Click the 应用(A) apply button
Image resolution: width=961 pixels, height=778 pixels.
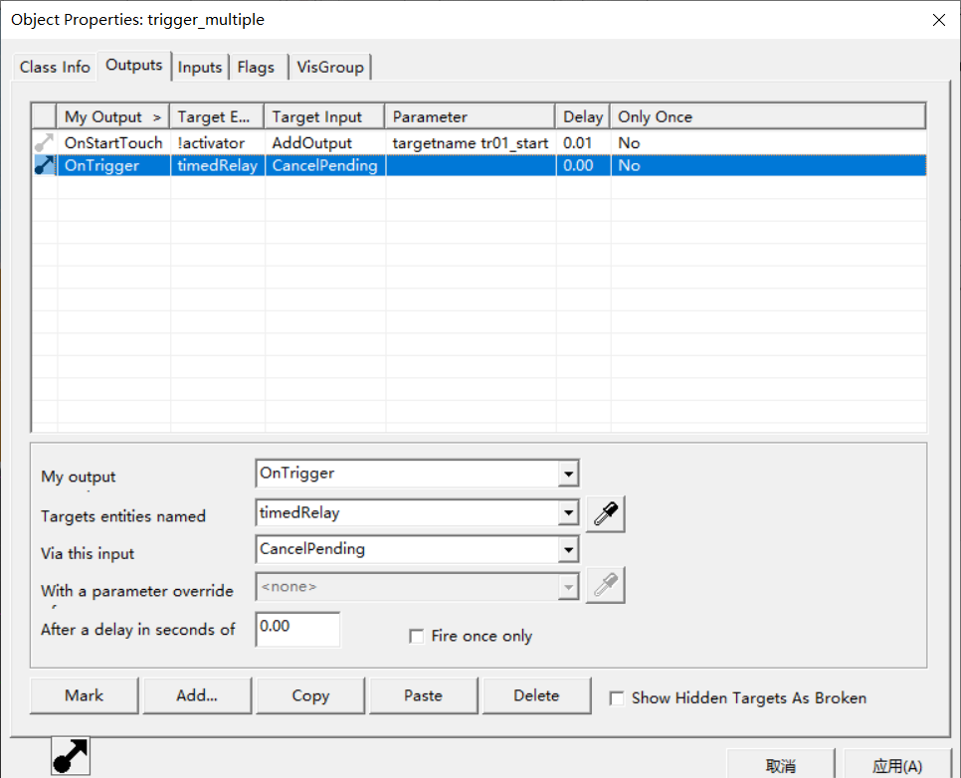pyautogui.click(x=897, y=765)
